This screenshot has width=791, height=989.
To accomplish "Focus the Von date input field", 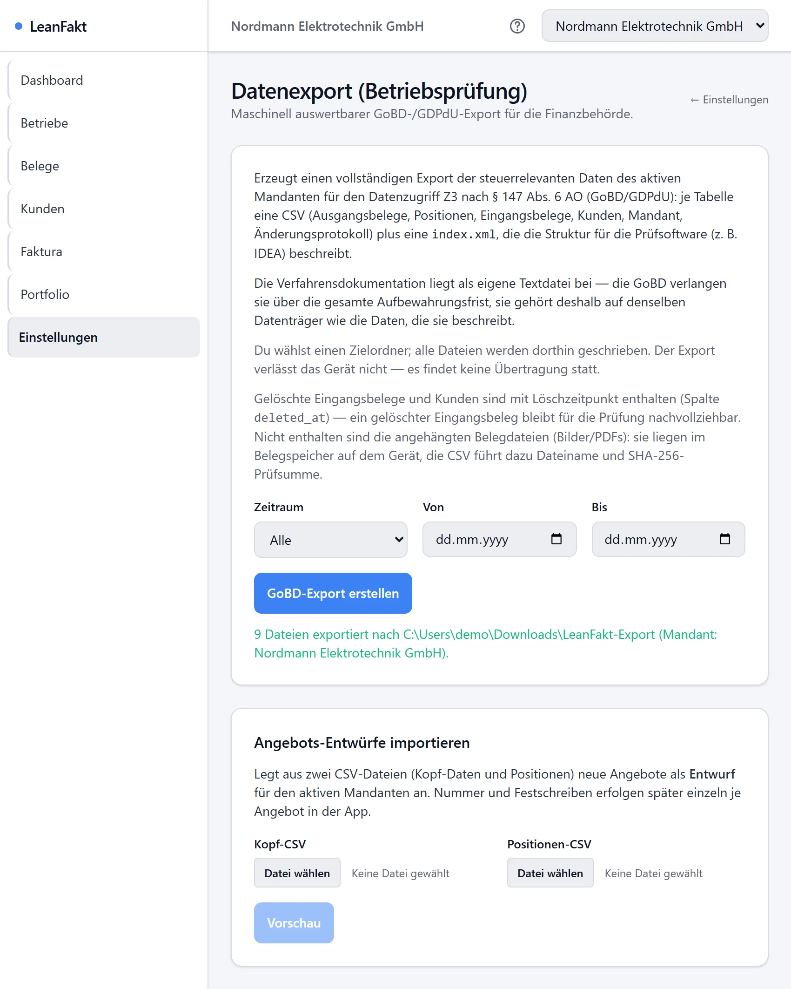I will (499, 539).
